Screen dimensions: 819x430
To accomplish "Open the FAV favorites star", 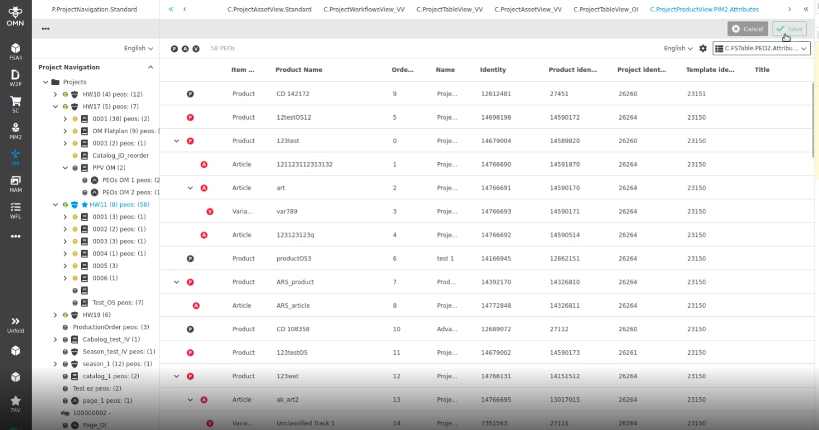I will (15, 404).
